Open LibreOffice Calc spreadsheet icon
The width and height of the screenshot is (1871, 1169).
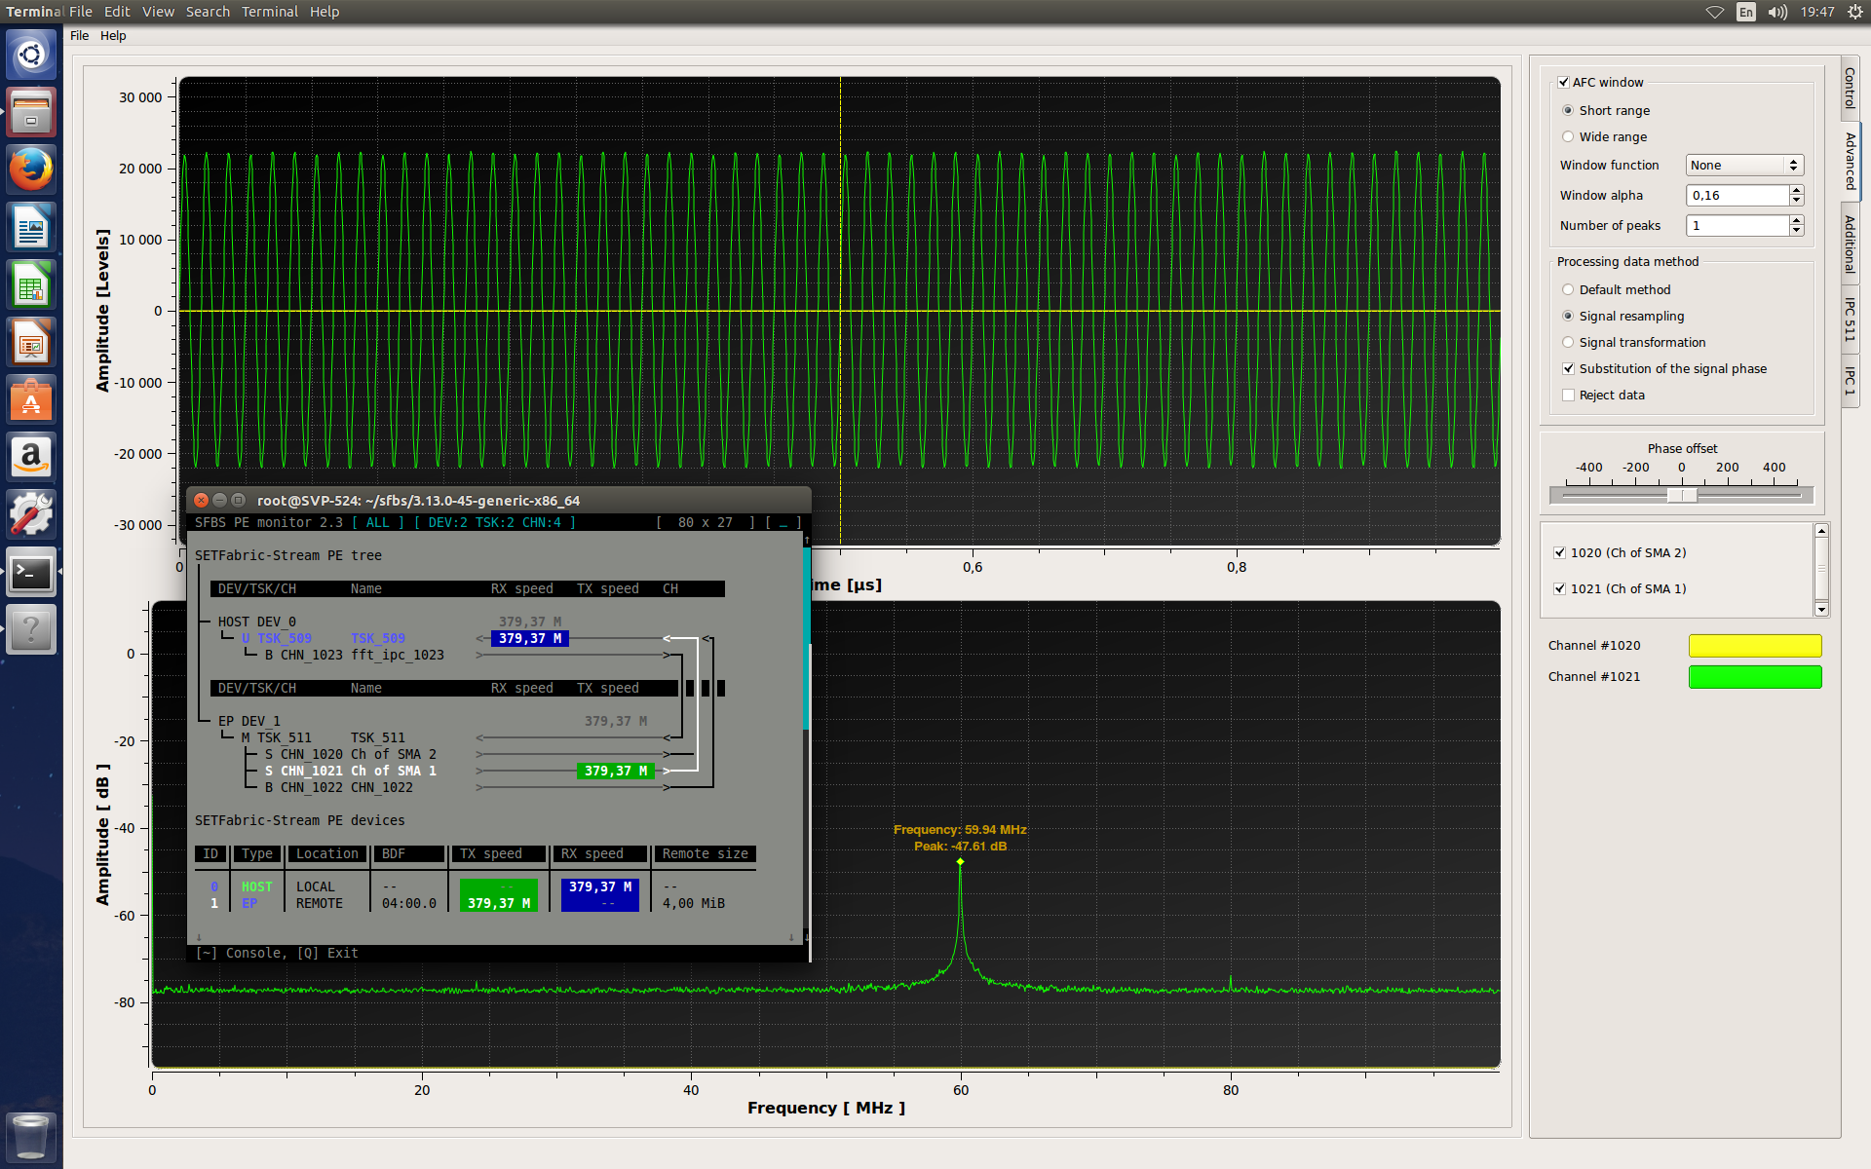[x=31, y=285]
